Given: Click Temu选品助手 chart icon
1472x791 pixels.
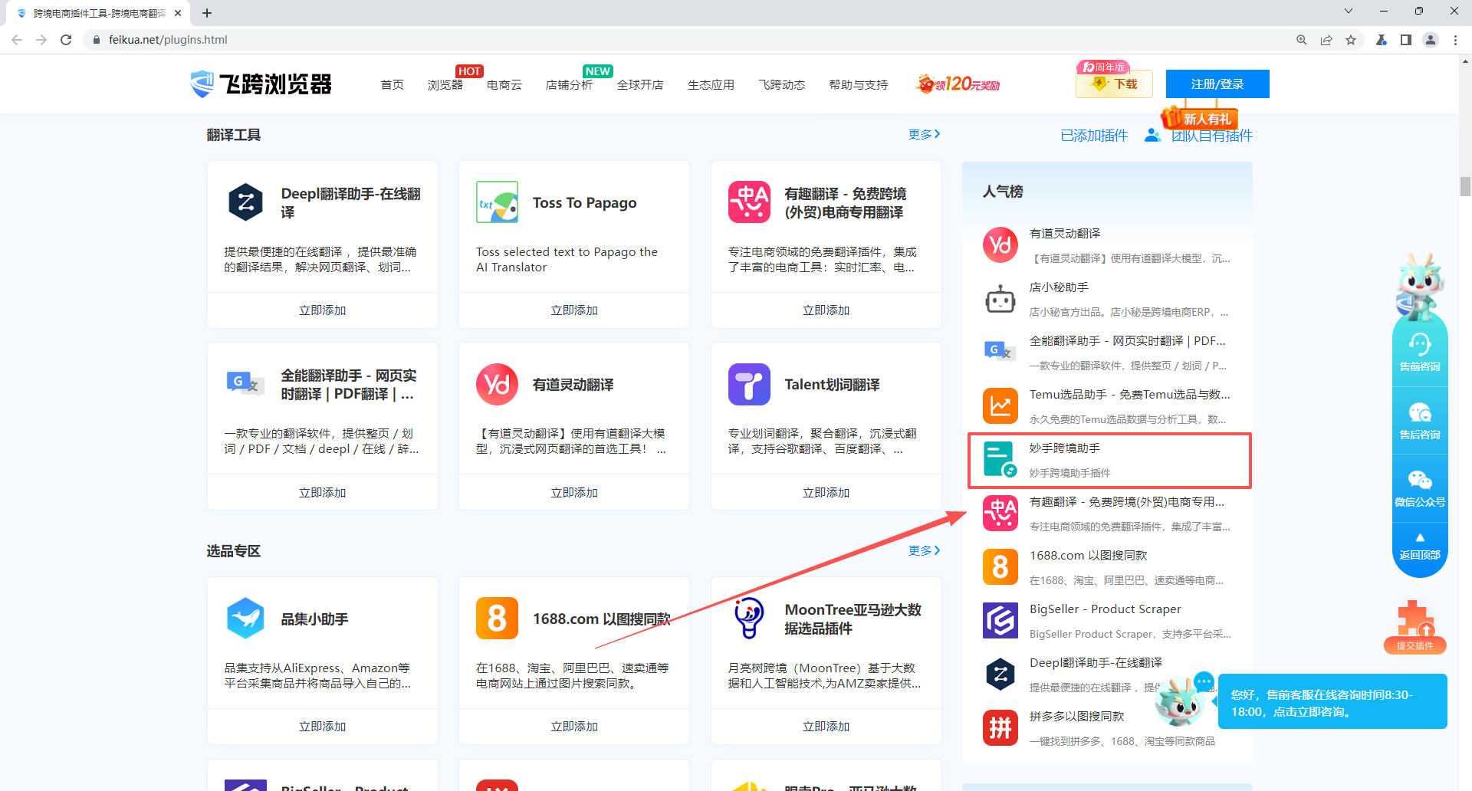Looking at the screenshot, I should pos(1001,406).
